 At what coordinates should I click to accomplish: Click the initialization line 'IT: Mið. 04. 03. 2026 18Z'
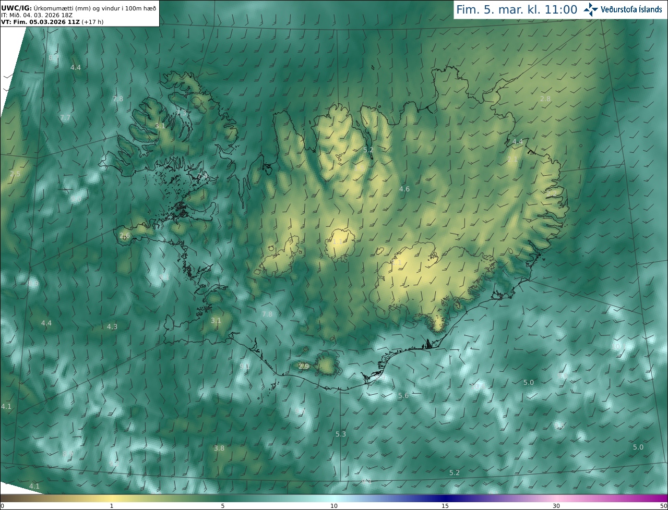36,15
